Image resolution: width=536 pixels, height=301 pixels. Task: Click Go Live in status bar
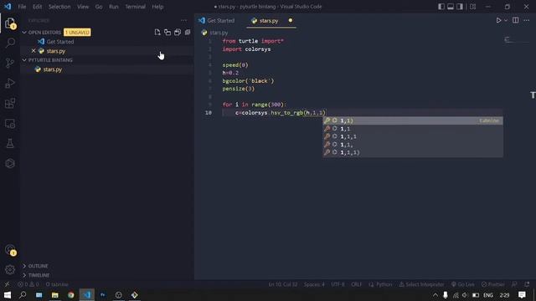click(463, 284)
